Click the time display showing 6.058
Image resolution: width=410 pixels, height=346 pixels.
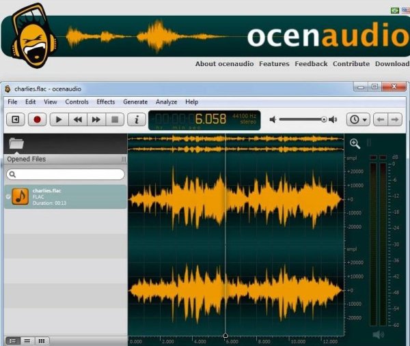coord(204,120)
